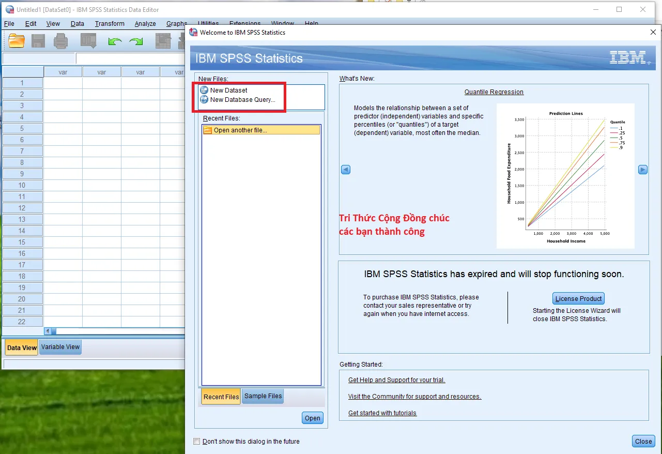This screenshot has height=454, width=662.
Task: Click the green Redo arrow icon
Action: pos(136,41)
